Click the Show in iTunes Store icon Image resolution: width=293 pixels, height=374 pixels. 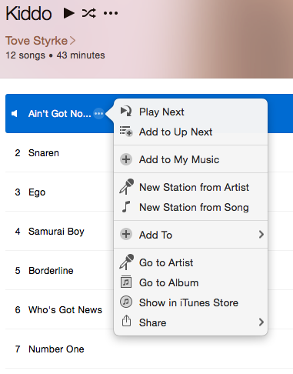tap(126, 302)
